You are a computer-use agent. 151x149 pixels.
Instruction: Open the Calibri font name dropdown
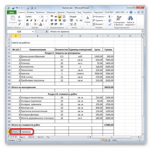[40, 17]
